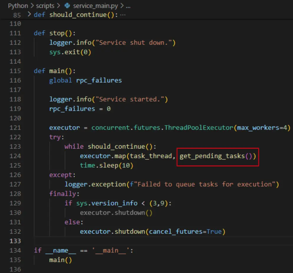This screenshot has width=293, height=273.
Task: Click the sys.exit(0) statement
Action: click(x=70, y=52)
